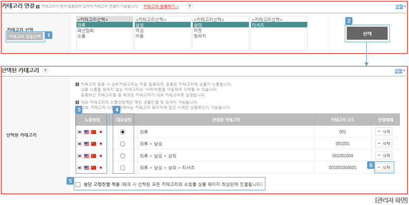Screen dimensions: 409x205
Task: Collapse the 카테고리 연결 section via 닫힘
Action: coord(400,7)
